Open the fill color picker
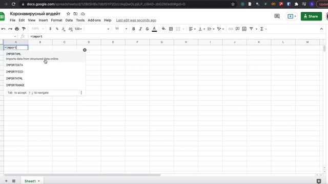The image size is (328, 184). [x=163, y=29]
